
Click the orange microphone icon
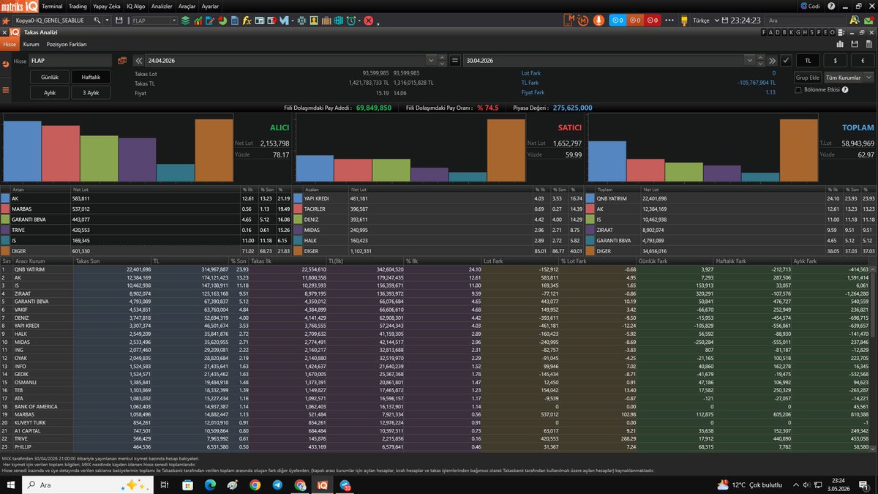pos(599,20)
